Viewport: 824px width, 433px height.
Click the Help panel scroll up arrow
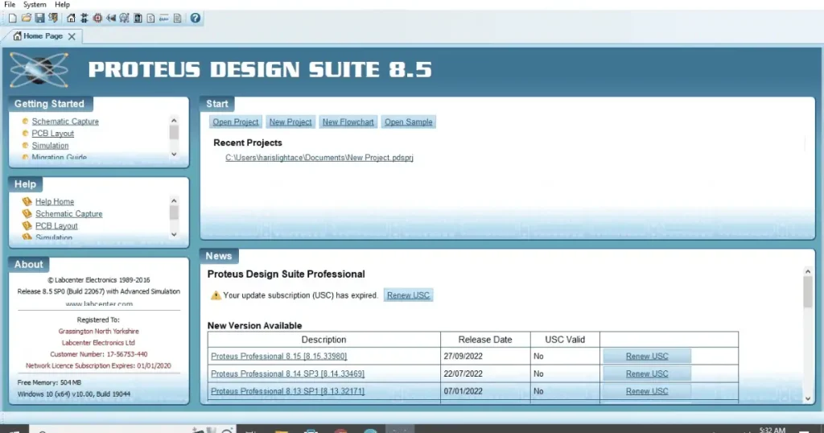click(174, 200)
